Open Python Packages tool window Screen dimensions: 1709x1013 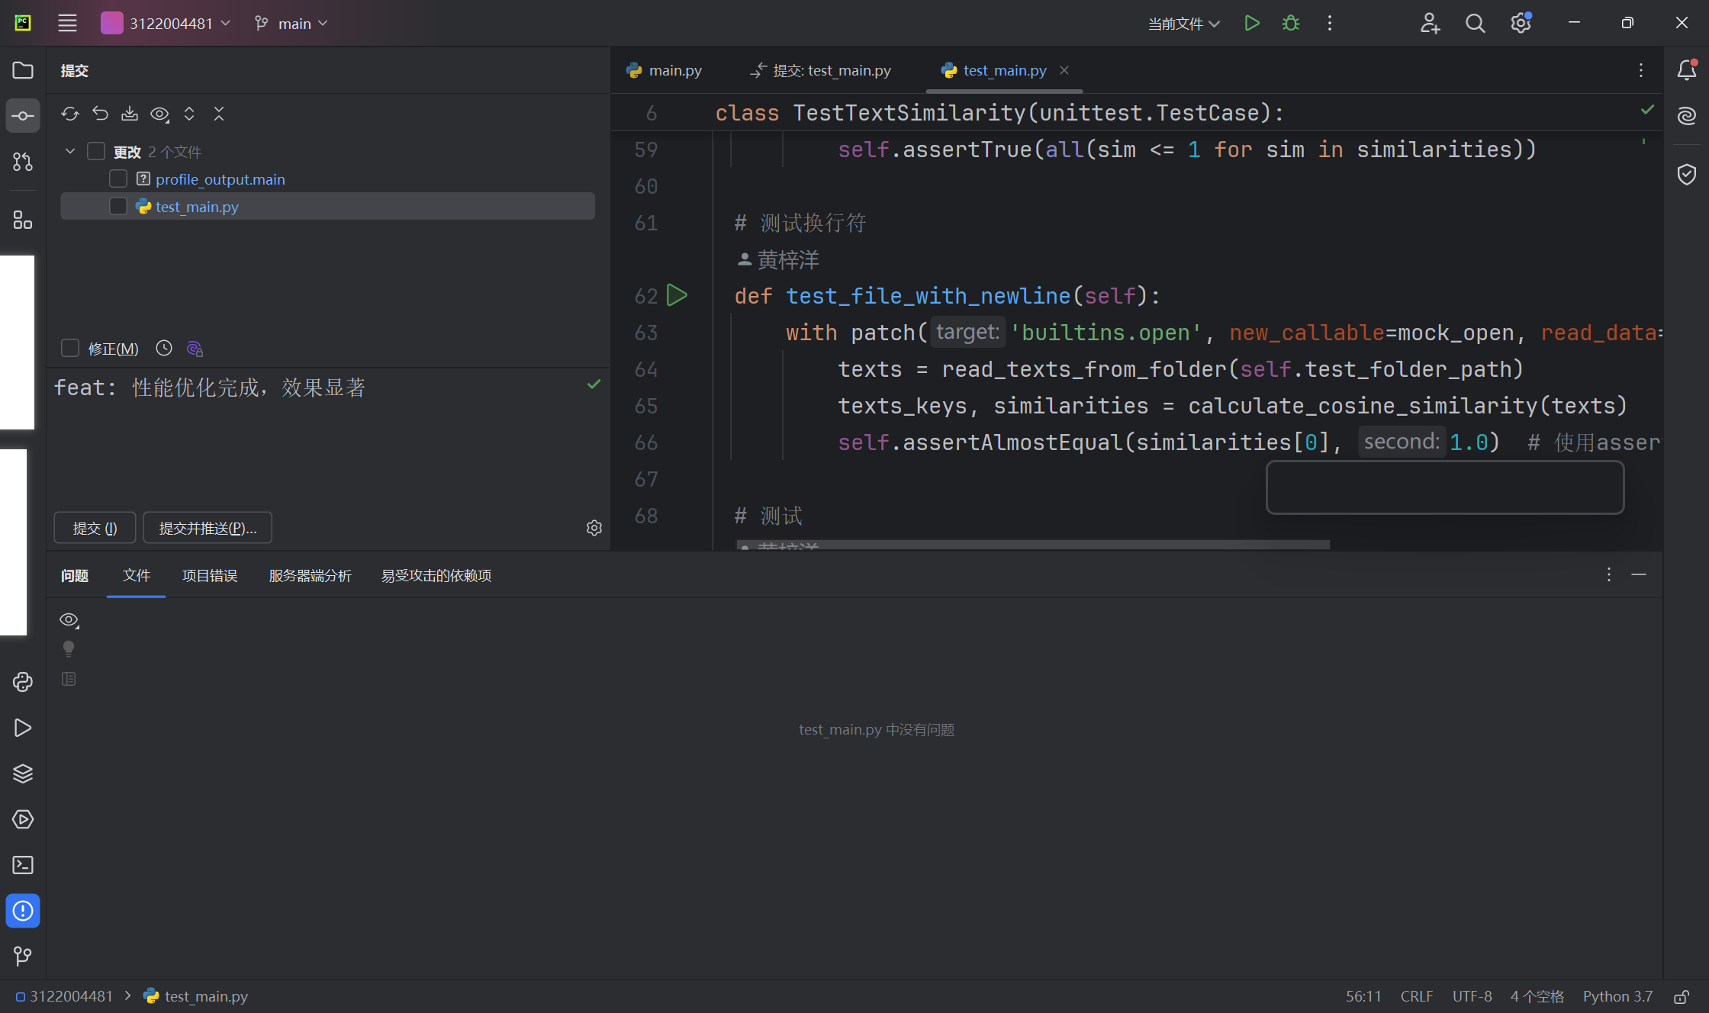click(23, 682)
